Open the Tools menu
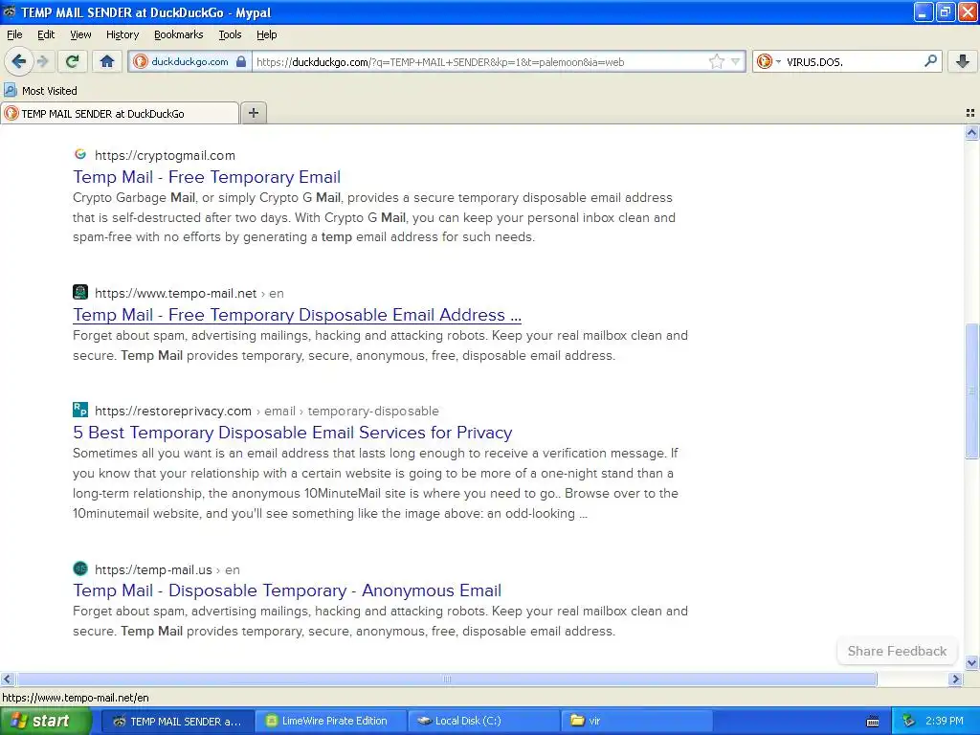 pos(230,34)
